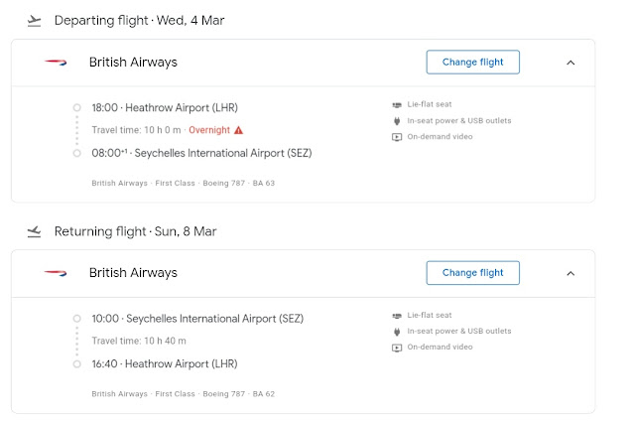Viewport: 635px width, 423px height.
Task: Click the departing flight in-seat power plug icon
Action: pyautogui.click(x=397, y=120)
